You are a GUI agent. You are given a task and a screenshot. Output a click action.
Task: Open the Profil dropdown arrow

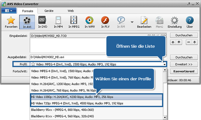click(x=165, y=64)
